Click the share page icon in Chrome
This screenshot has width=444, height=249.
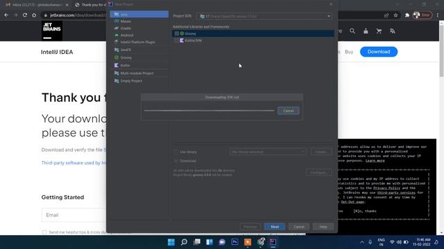coord(386,15)
